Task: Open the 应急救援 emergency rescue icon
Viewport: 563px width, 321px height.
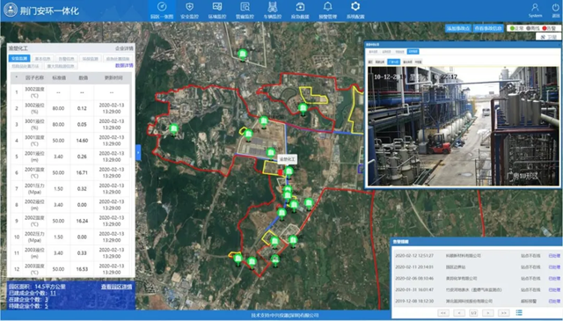Action: (300, 11)
